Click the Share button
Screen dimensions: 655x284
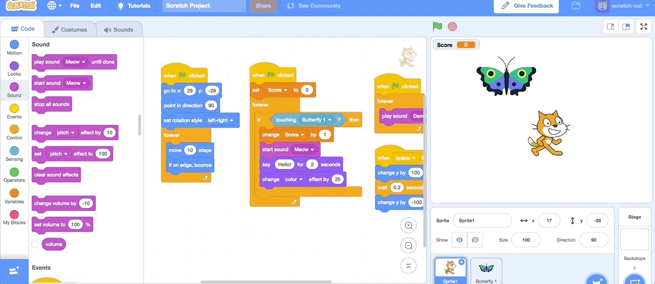pyautogui.click(x=263, y=6)
